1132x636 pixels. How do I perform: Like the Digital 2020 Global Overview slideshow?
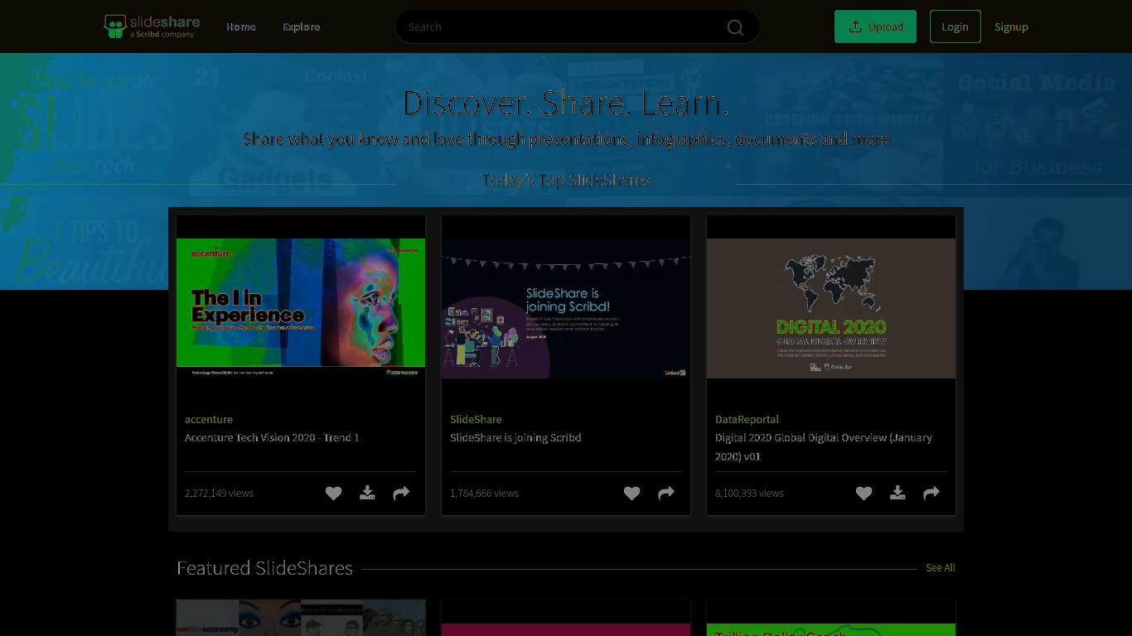tap(864, 493)
